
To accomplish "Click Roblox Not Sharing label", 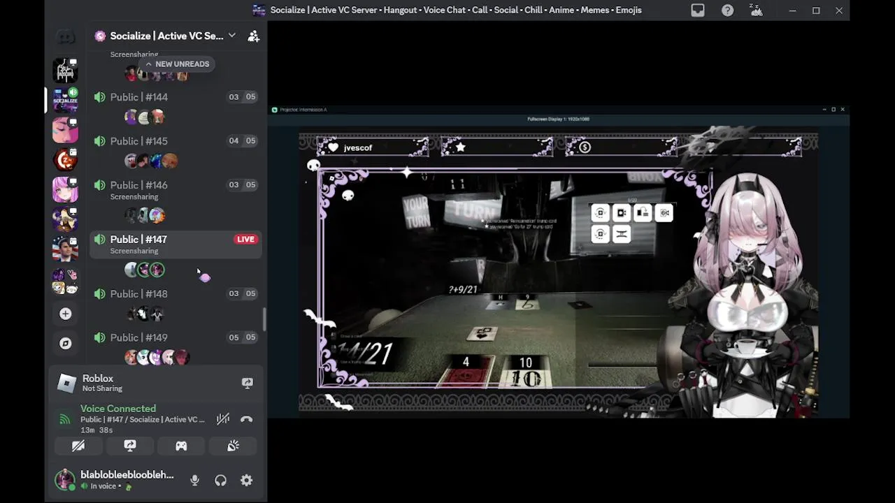I will (102, 388).
